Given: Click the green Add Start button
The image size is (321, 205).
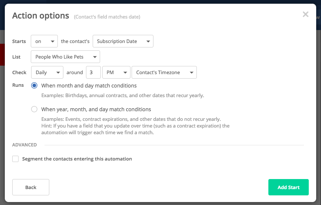Looking at the screenshot, I should coord(288,187).
